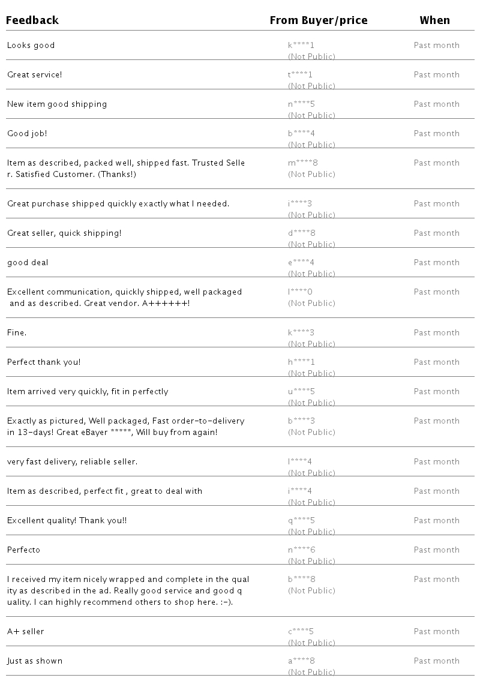
Task: Open buyer k****1 feedback entry
Action: (301, 46)
